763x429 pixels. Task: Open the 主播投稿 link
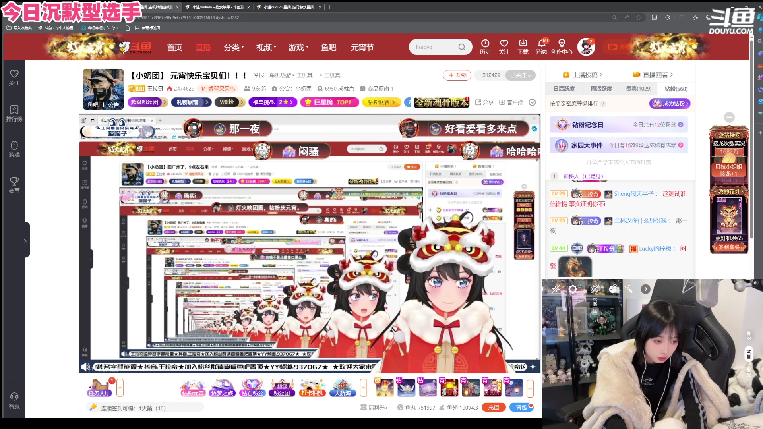(583, 75)
